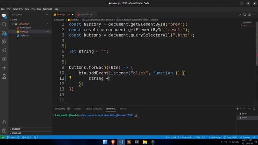Open the Go menu
The image size is (258, 145).
click(x=33, y=9)
